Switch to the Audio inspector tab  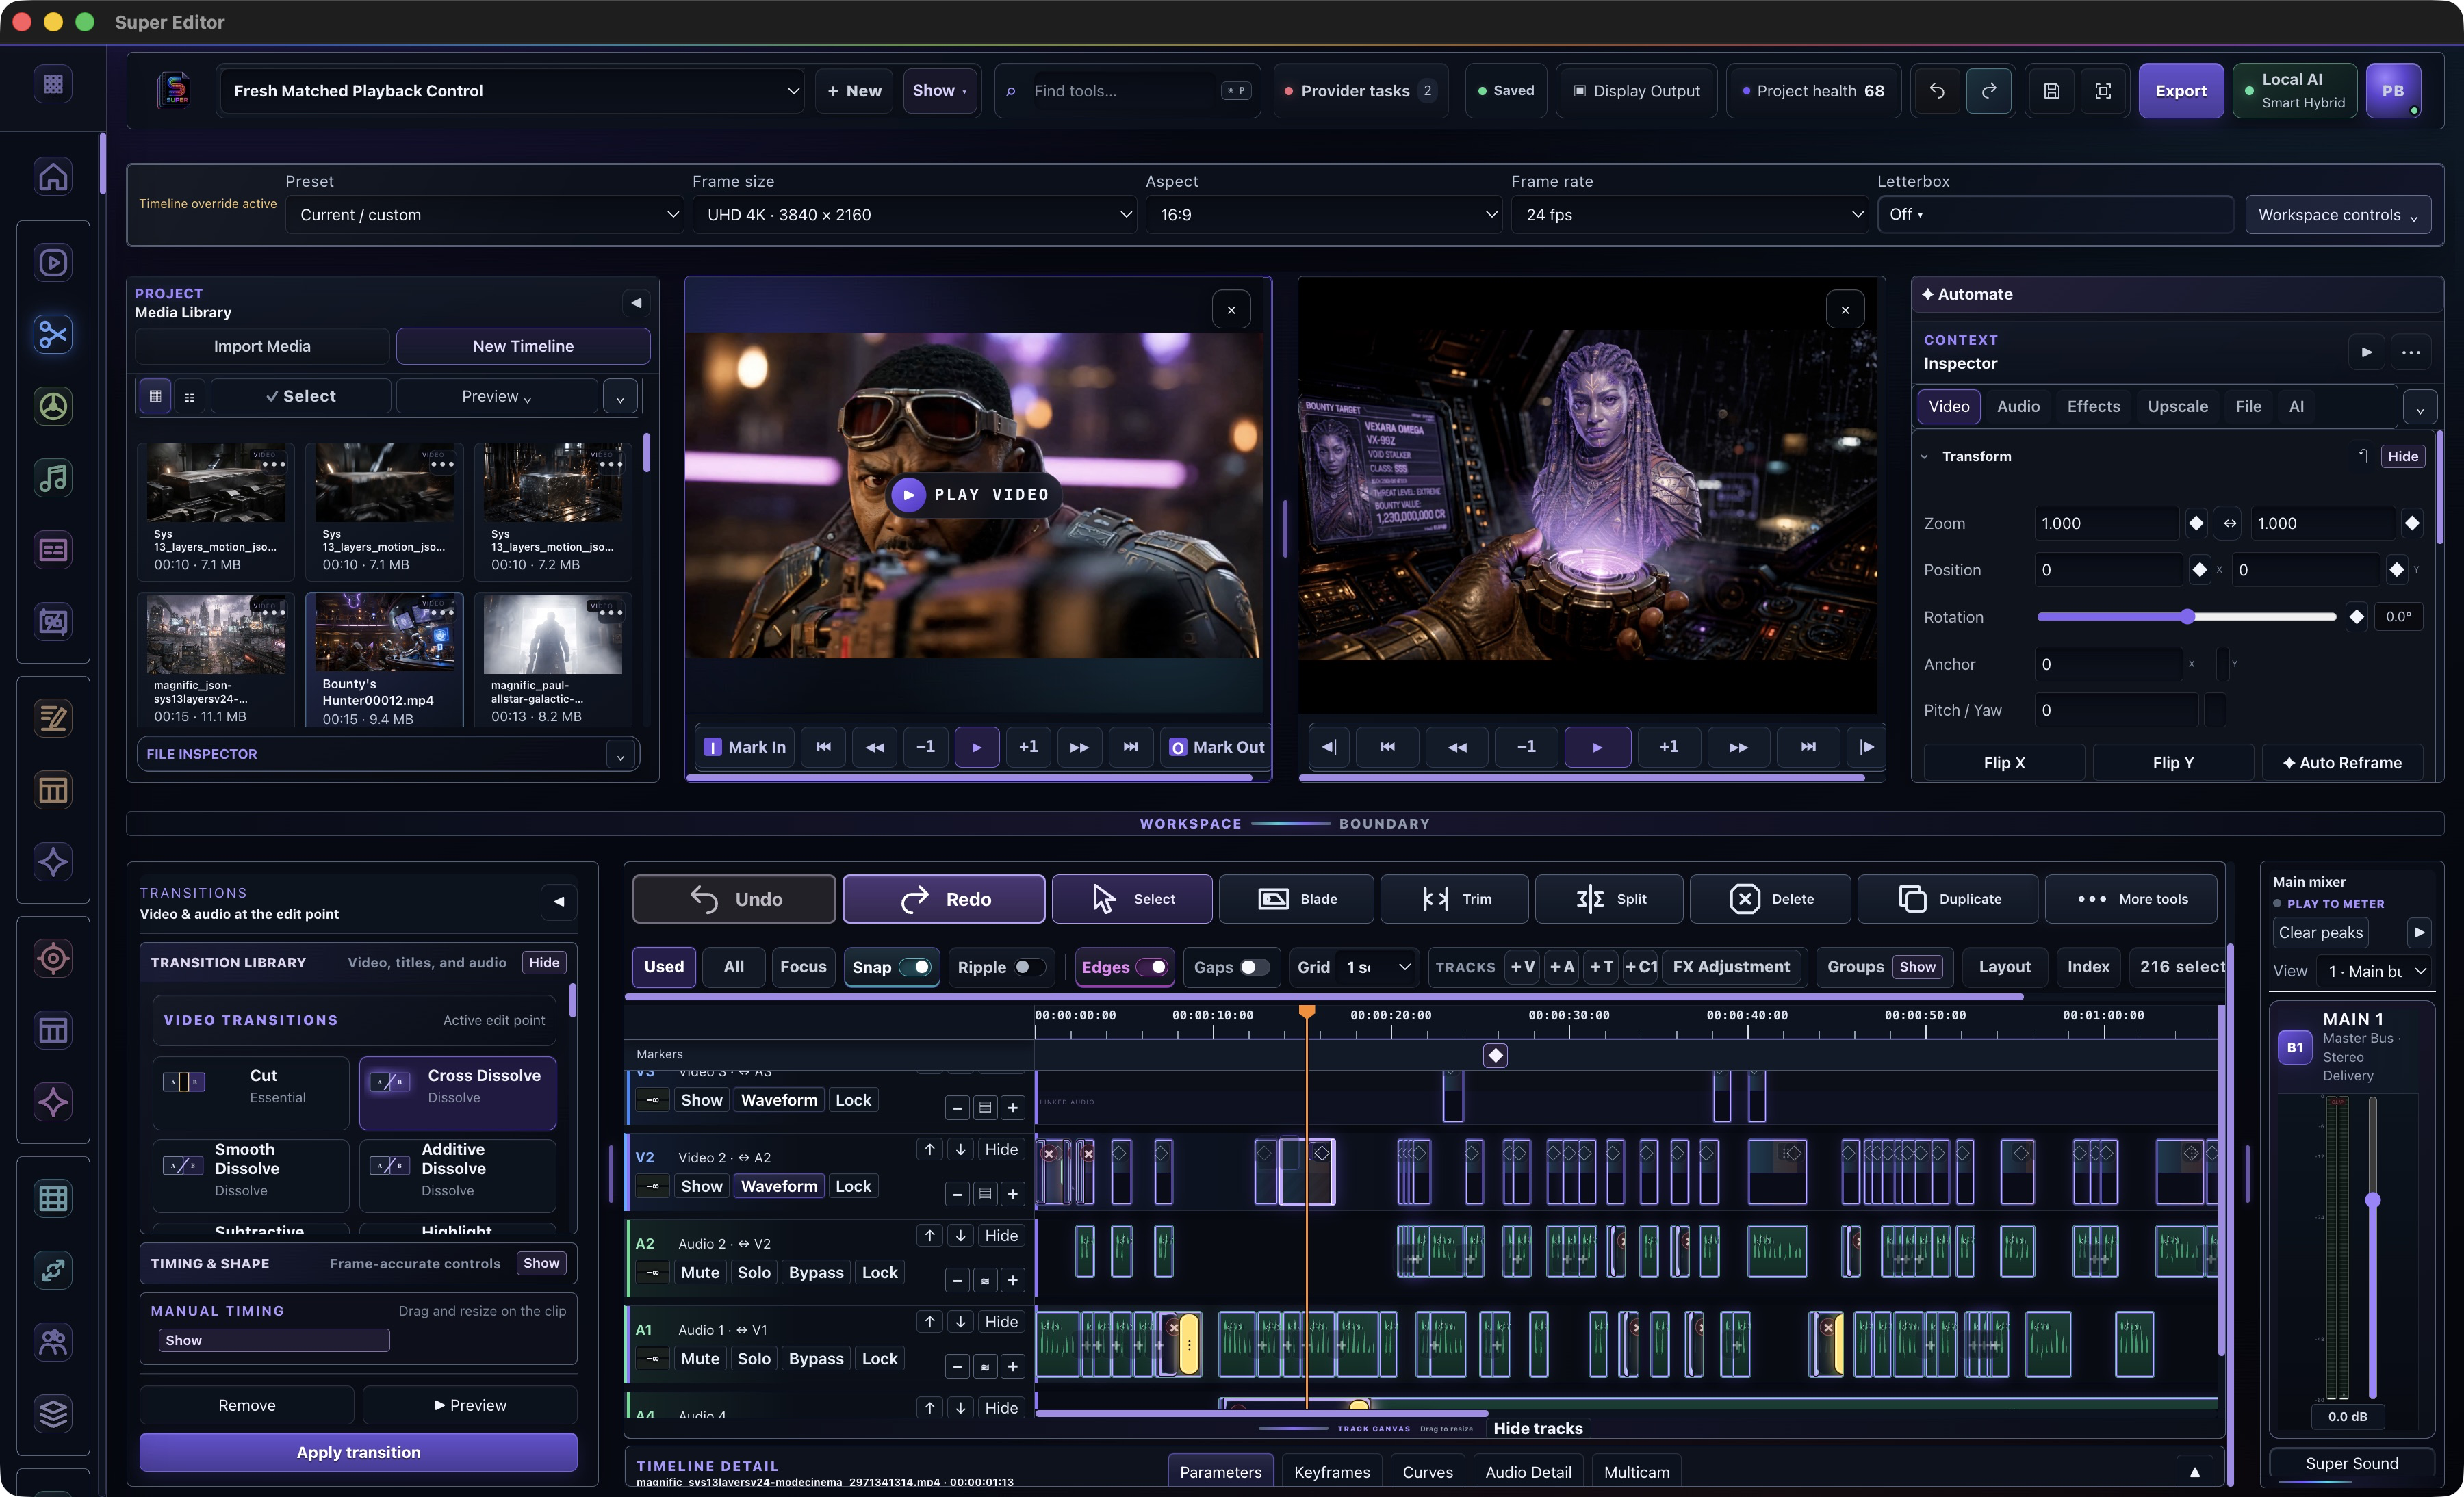point(2018,406)
